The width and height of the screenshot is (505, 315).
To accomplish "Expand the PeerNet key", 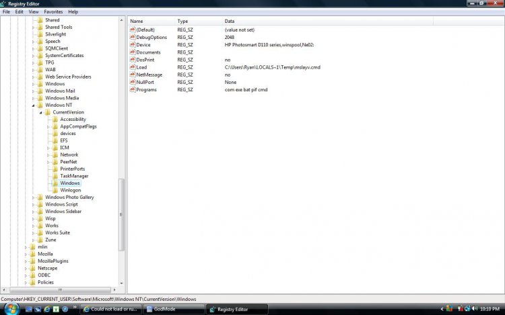I will pos(48,162).
